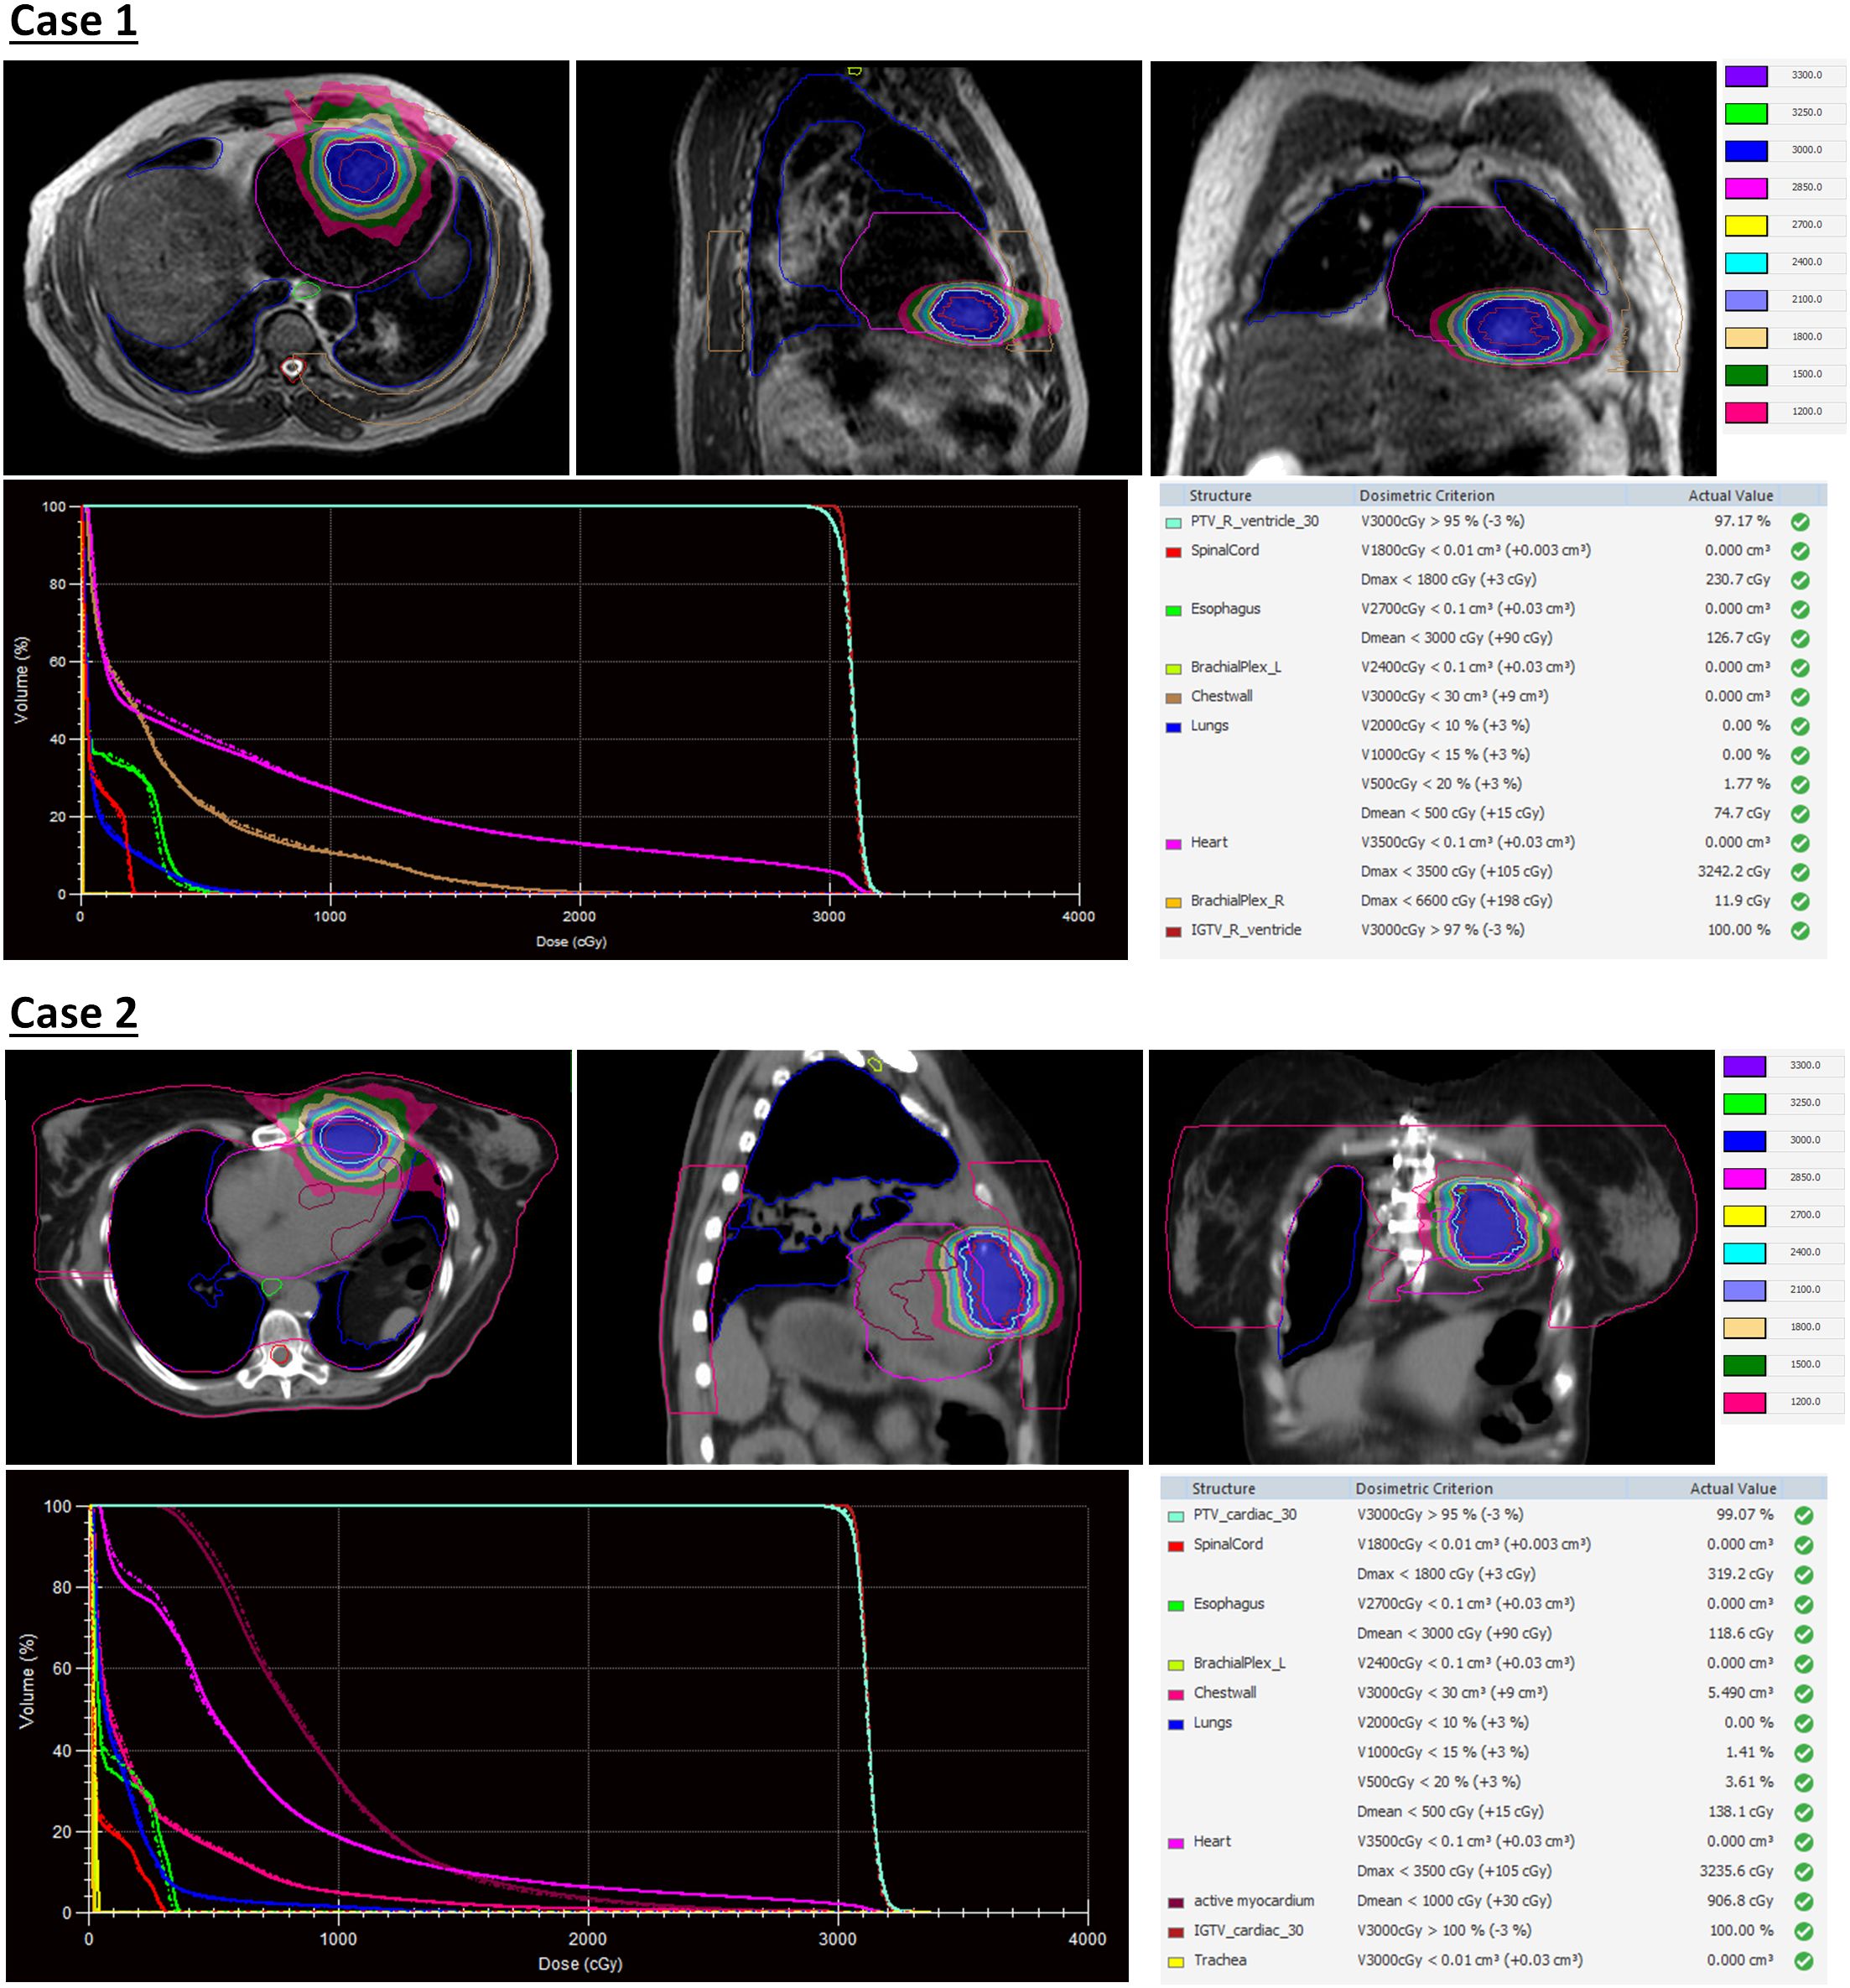Select the PTV_cardiac_30 structure name

[x=1244, y=1514]
